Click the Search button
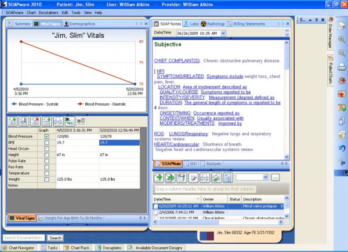 [x=55, y=237]
